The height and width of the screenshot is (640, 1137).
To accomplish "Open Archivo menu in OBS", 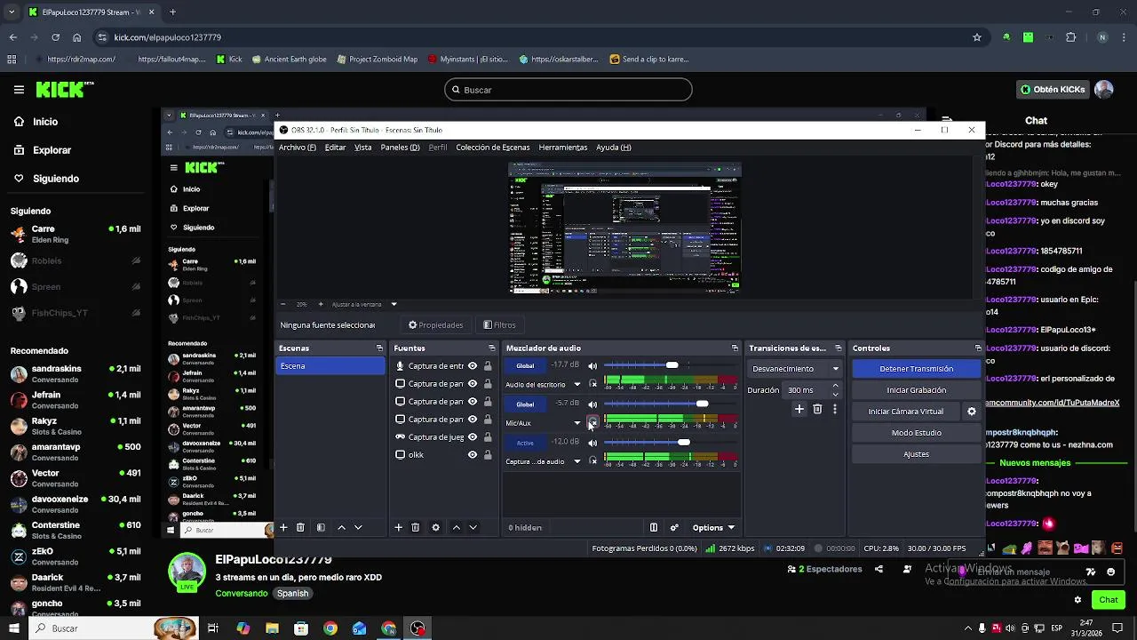I will point(298,148).
